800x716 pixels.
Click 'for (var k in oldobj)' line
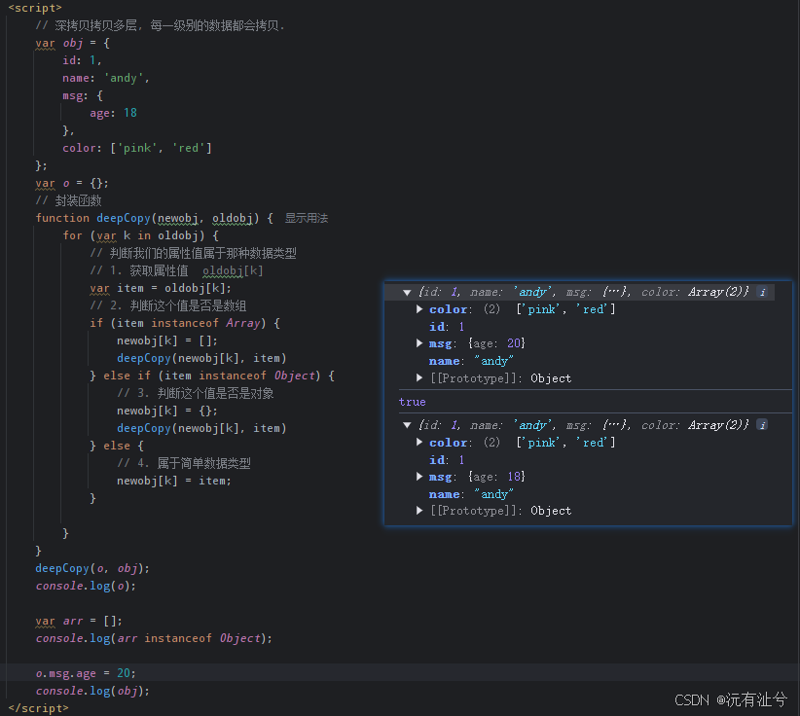pos(141,235)
